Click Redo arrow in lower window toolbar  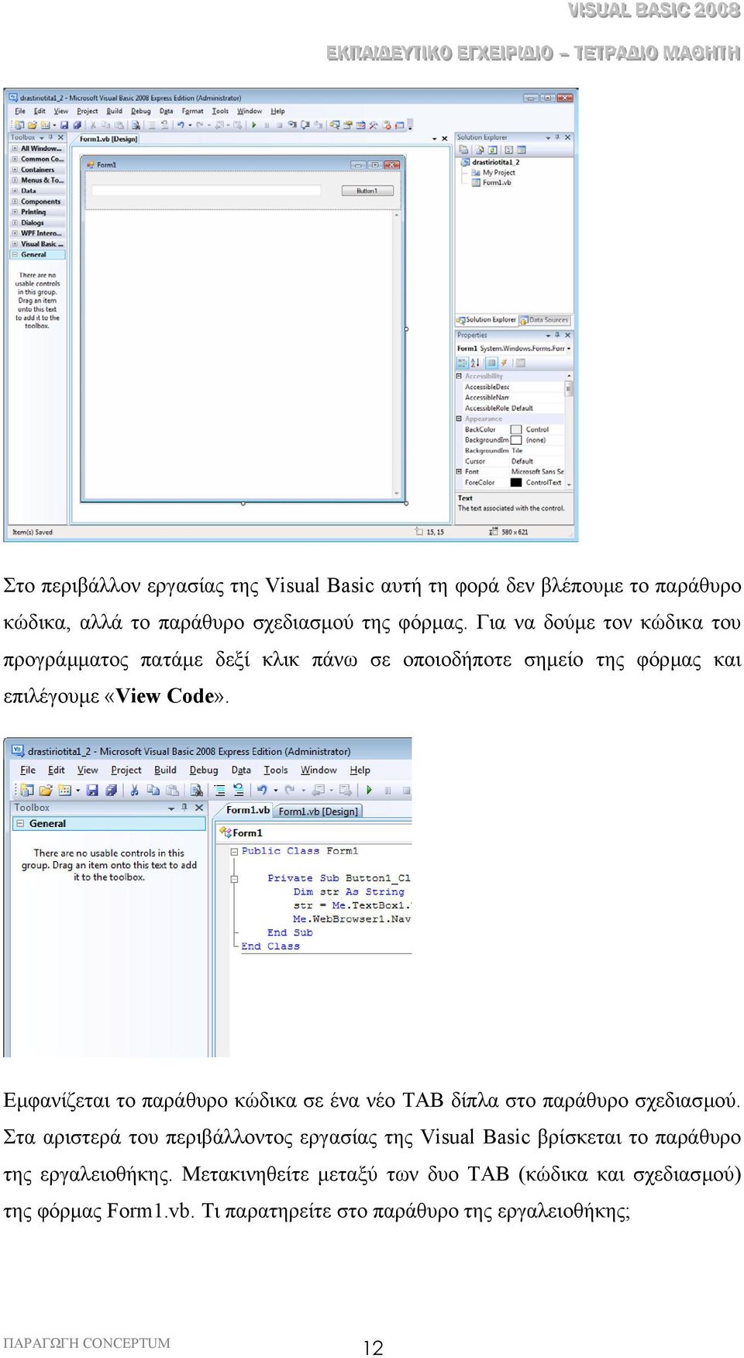tap(290, 790)
